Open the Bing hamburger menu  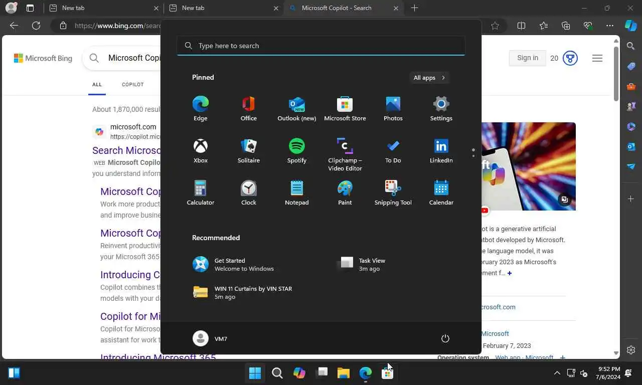[597, 58]
